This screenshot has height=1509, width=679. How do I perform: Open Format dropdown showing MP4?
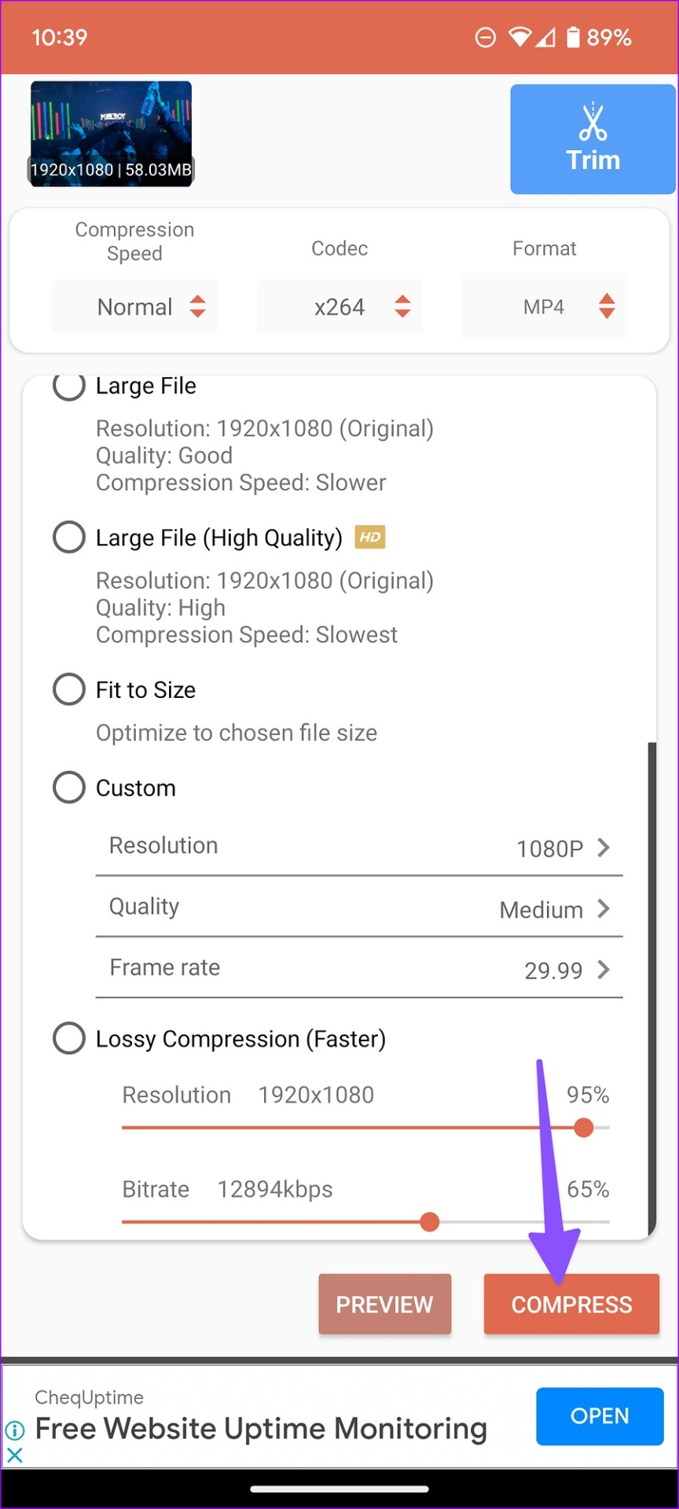(544, 307)
